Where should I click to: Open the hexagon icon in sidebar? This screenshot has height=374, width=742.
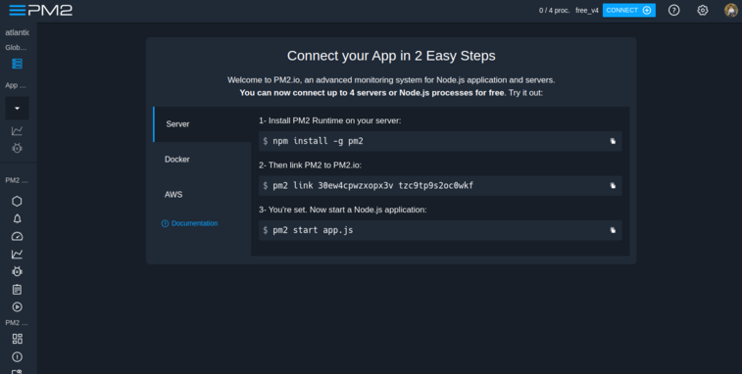17,202
